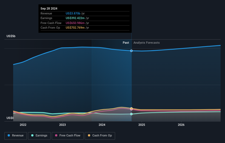This screenshot has height=143, width=225.
Task: Select the 2022 x-axis label
Action: [23, 125]
